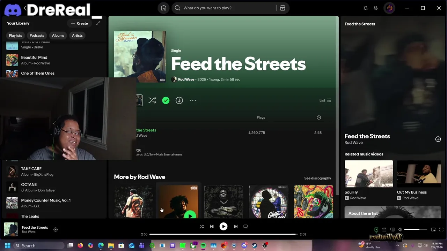
Task: Open Connect to a device icon
Action: tap(392, 229)
